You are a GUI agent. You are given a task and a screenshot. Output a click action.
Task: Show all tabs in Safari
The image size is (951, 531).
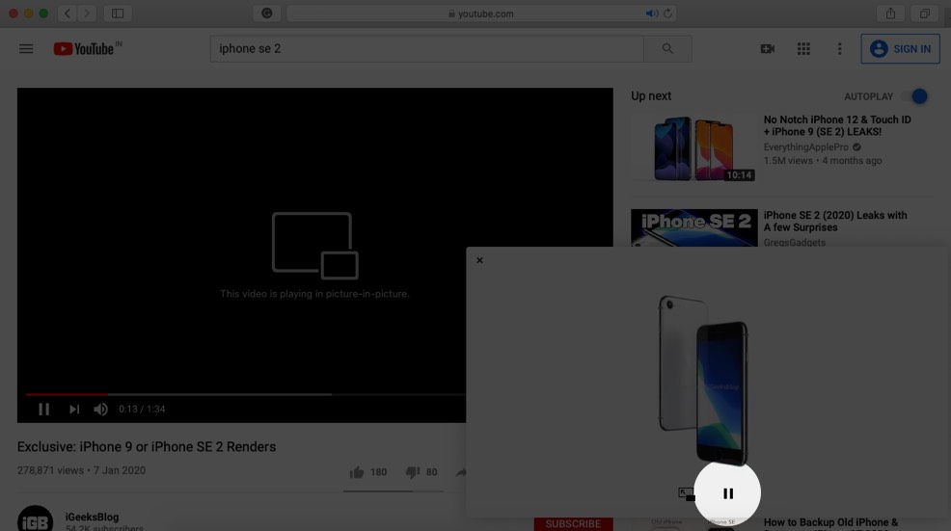pos(924,13)
